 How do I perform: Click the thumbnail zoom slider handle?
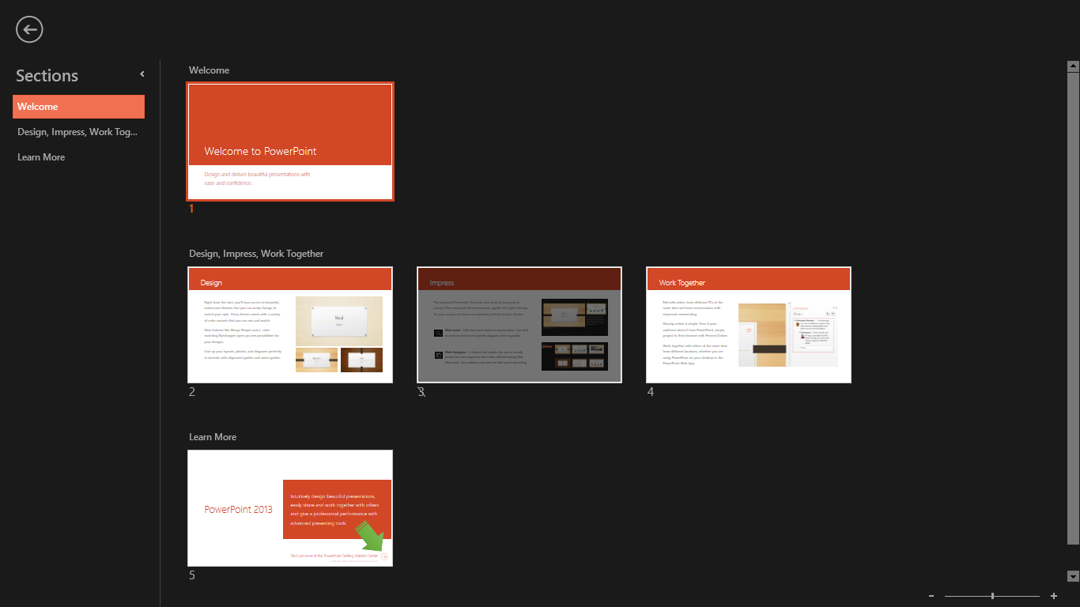point(992,596)
